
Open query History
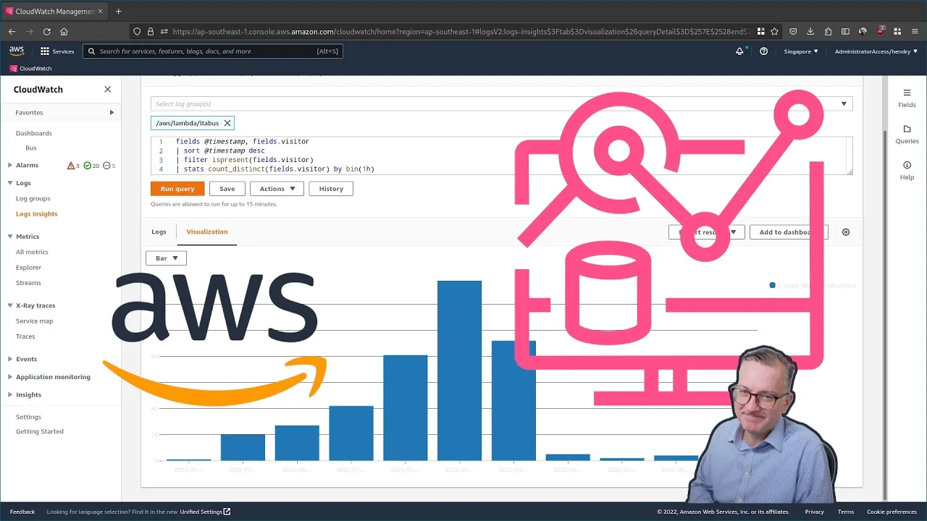331,189
